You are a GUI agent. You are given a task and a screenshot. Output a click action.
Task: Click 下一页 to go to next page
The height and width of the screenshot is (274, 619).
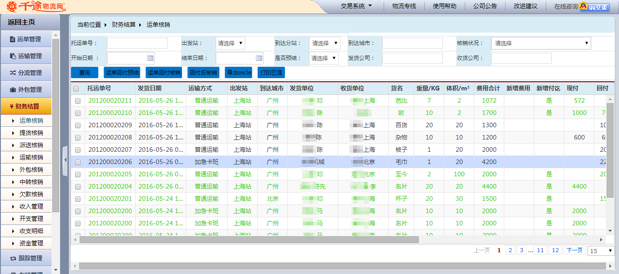pyautogui.click(x=574, y=250)
